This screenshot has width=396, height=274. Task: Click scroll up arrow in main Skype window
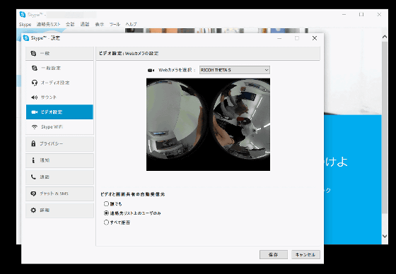click(385, 37)
